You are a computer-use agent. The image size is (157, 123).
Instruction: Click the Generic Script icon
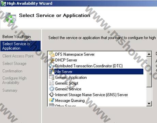tap(52, 83)
